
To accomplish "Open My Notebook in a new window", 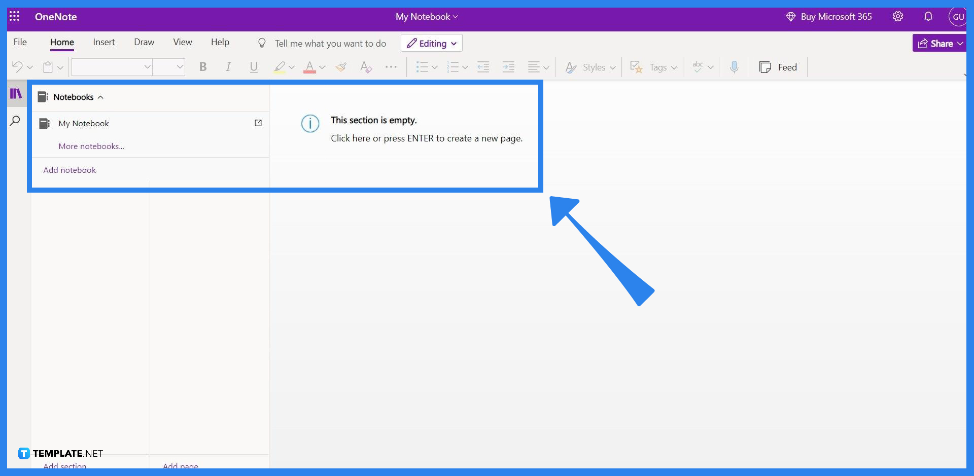I will point(258,123).
